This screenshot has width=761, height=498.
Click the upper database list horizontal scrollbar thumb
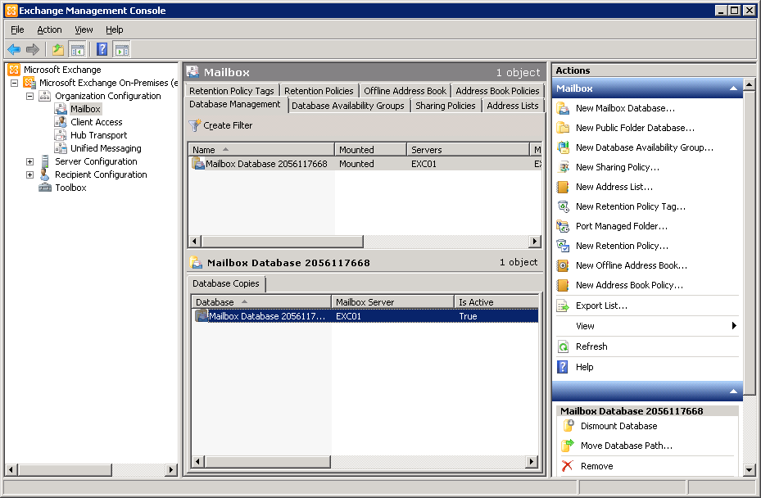[x=283, y=242]
